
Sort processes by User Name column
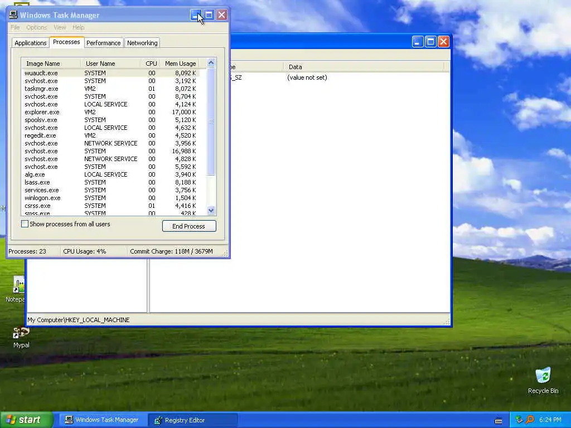pyautogui.click(x=111, y=64)
